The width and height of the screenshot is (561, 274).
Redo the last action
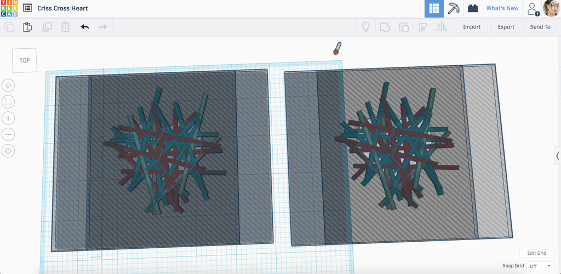pos(103,27)
